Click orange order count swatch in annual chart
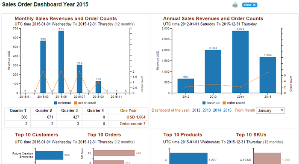Screen dimensions: 299x164 click(224, 103)
